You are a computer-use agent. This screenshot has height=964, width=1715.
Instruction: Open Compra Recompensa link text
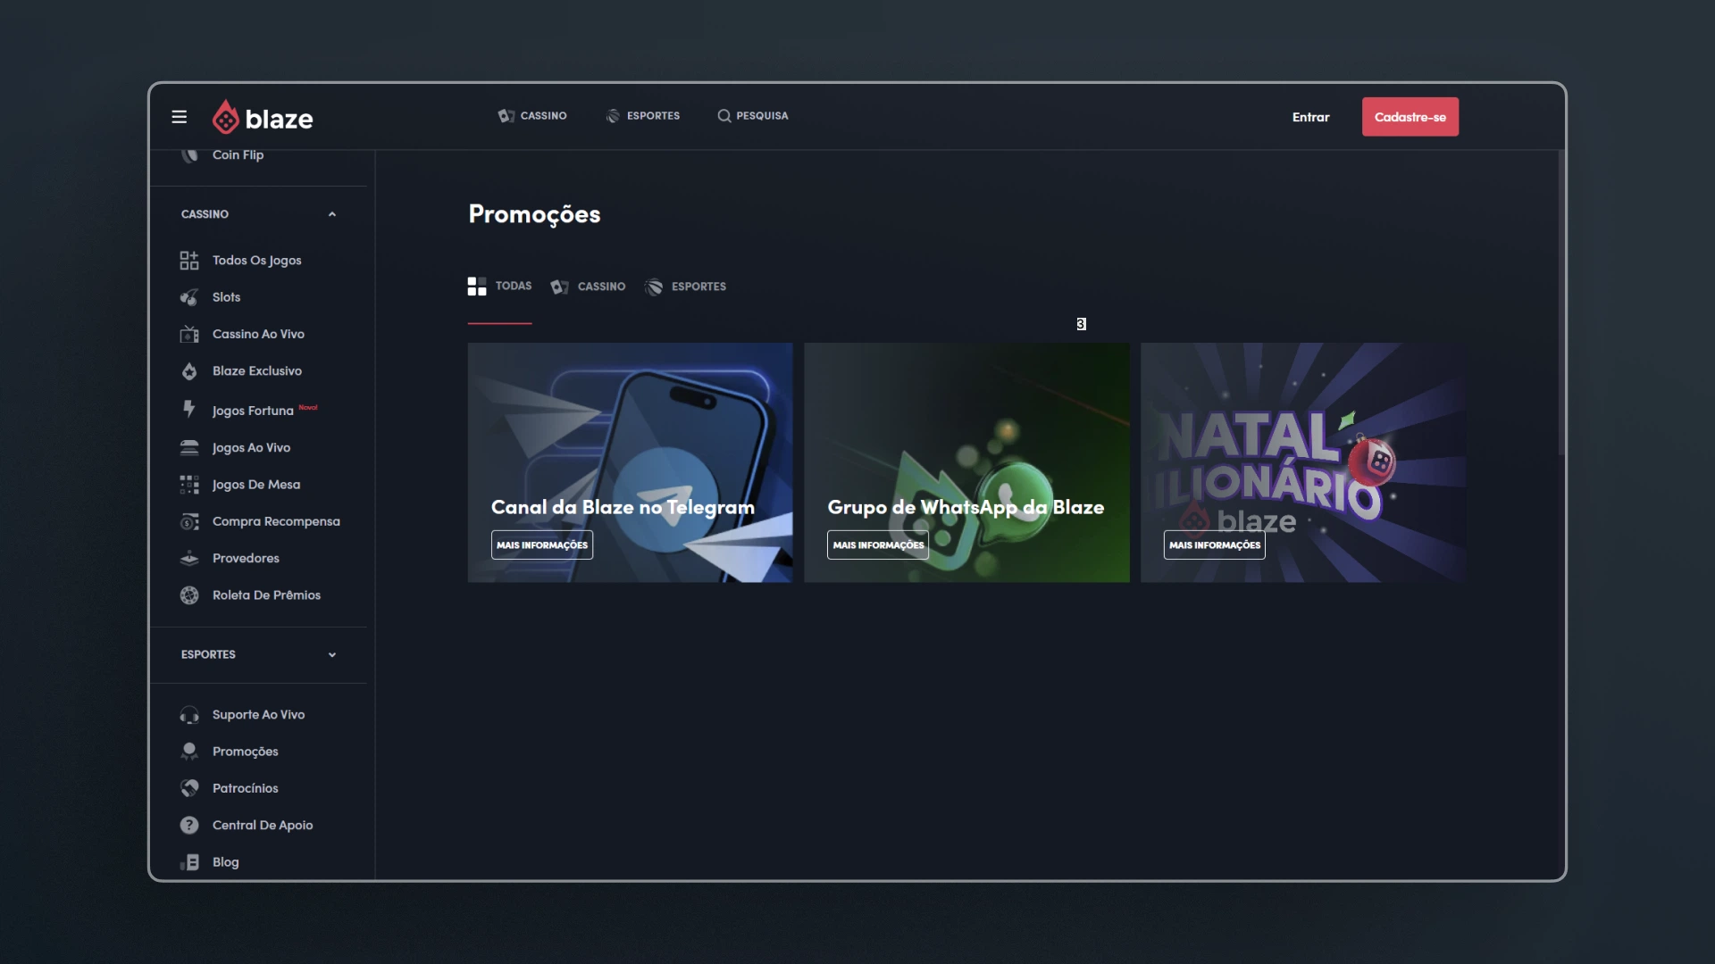tap(276, 521)
